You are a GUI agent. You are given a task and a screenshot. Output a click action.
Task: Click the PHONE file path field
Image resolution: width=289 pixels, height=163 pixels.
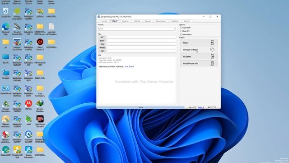click(141, 48)
